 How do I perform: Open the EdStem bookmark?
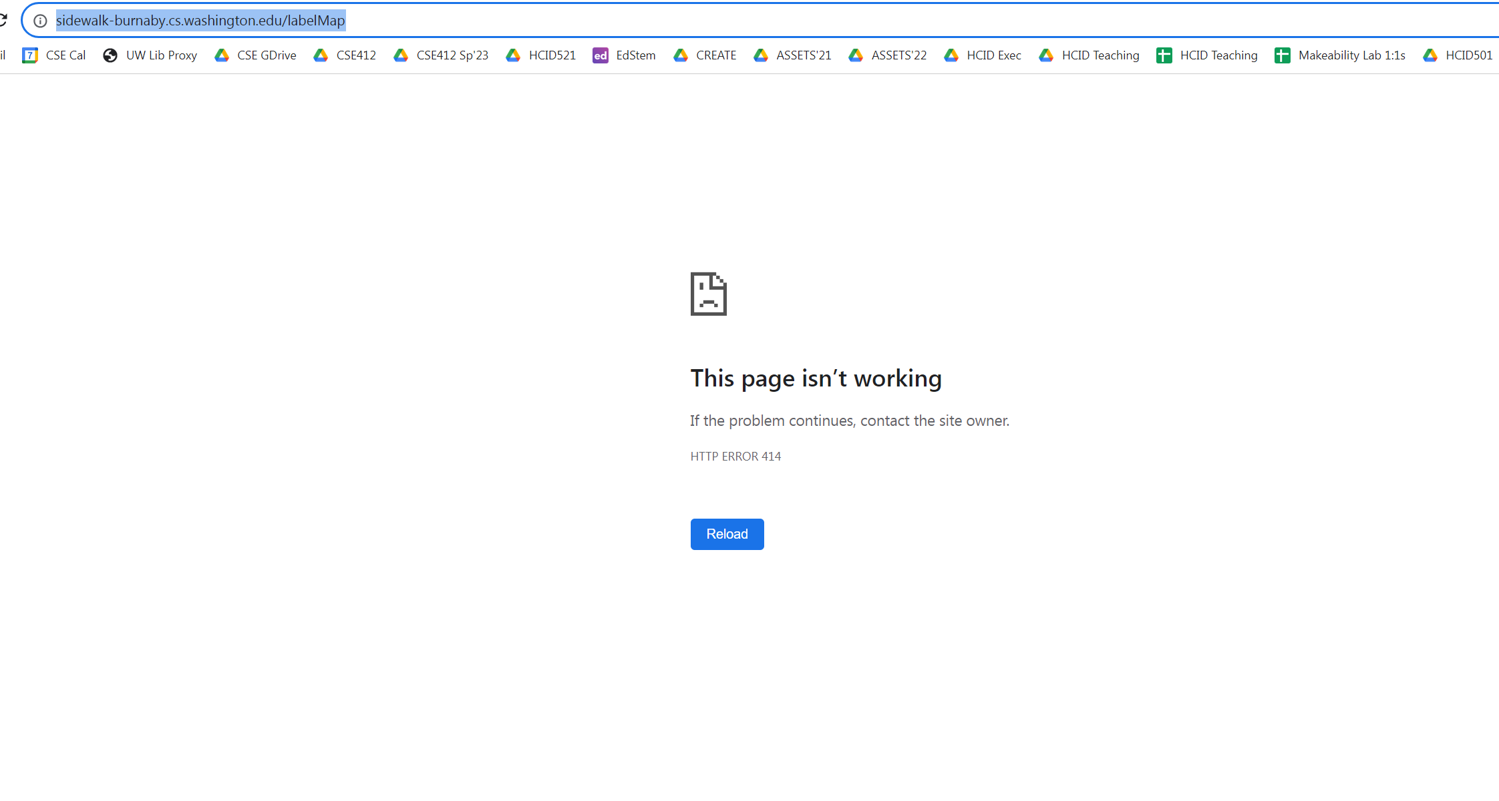click(635, 55)
